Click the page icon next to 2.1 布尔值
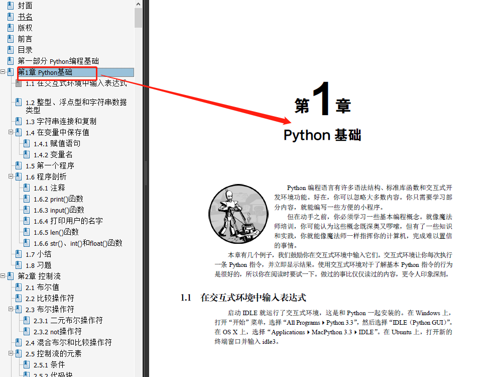This screenshot has height=377, width=483. coord(18,287)
